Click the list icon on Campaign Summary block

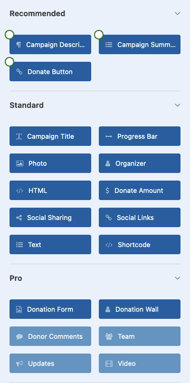tap(109, 45)
